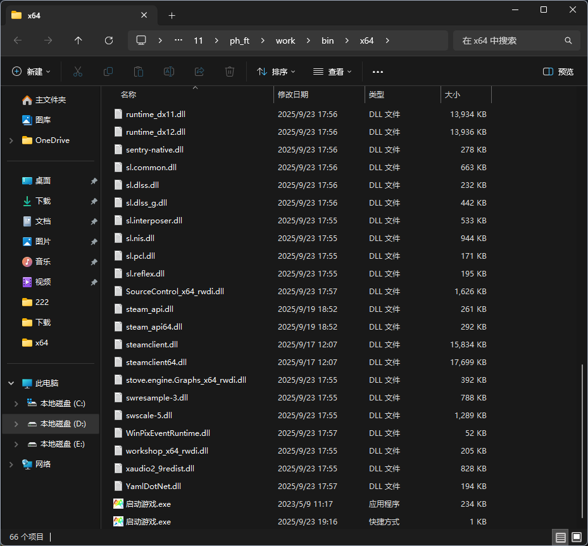Click the ph_ft breadcrumb in address bar
Image resolution: width=588 pixels, height=546 pixels.
point(239,40)
